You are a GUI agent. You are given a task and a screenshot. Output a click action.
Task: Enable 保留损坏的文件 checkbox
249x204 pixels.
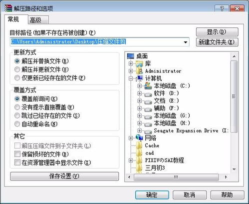[x=17, y=154]
